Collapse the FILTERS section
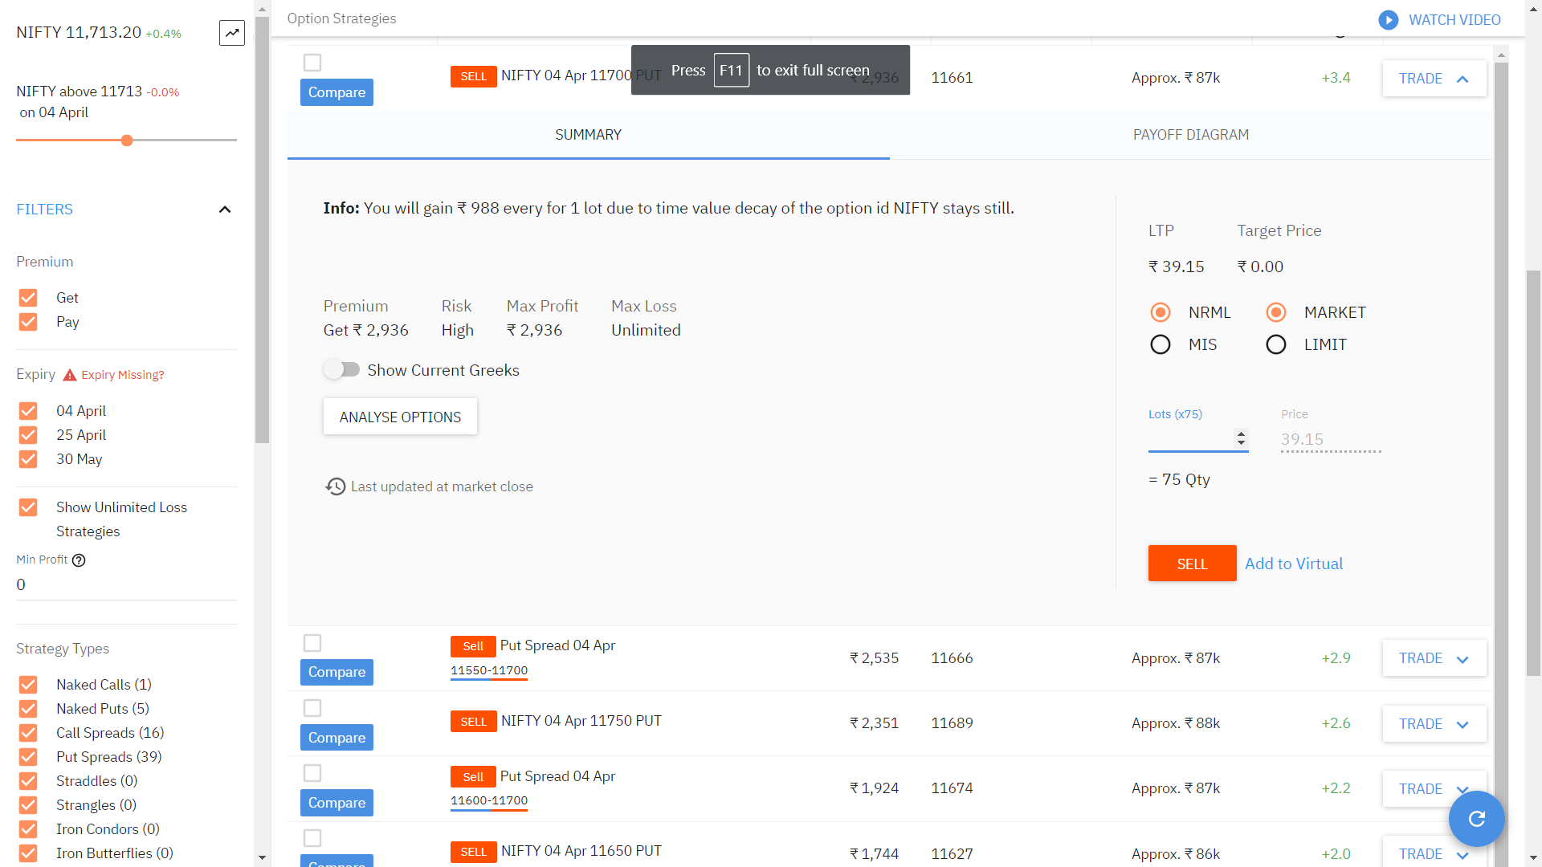The image size is (1542, 867). (x=225, y=210)
